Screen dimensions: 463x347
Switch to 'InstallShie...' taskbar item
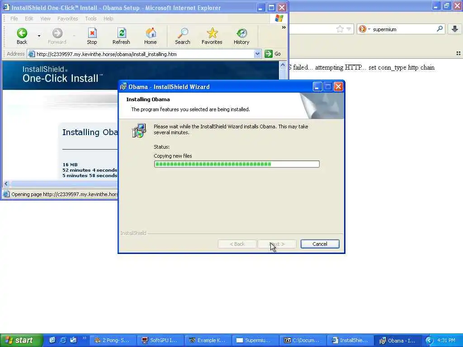(x=350, y=340)
